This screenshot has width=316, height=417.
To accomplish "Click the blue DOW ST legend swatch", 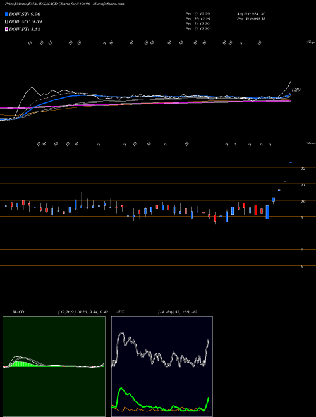I will click(6, 14).
